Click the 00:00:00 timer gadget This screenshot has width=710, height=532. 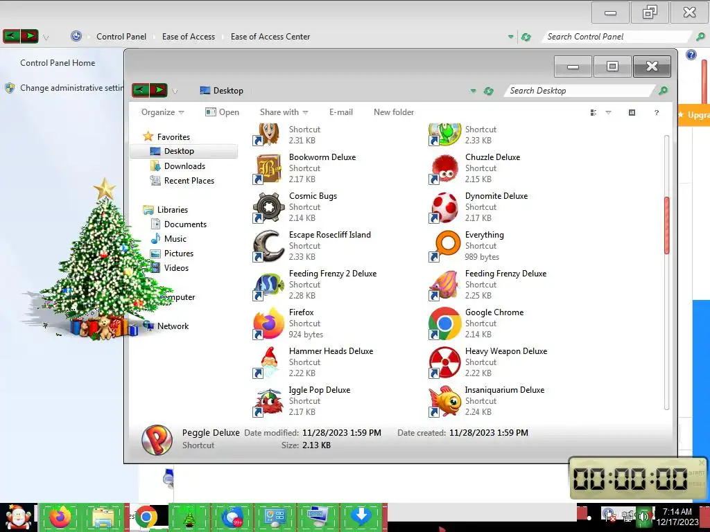tap(638, 478)
